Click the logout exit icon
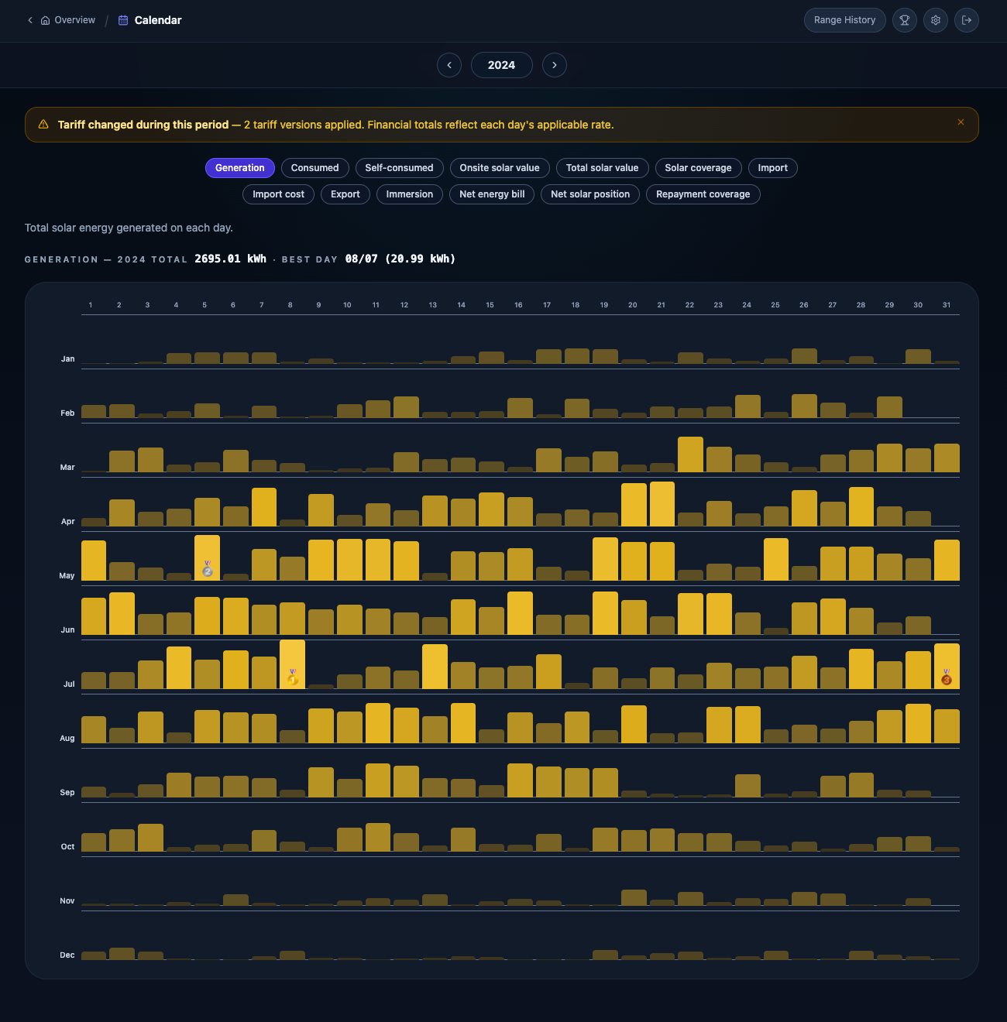1007x1022 pixels. 967,20
